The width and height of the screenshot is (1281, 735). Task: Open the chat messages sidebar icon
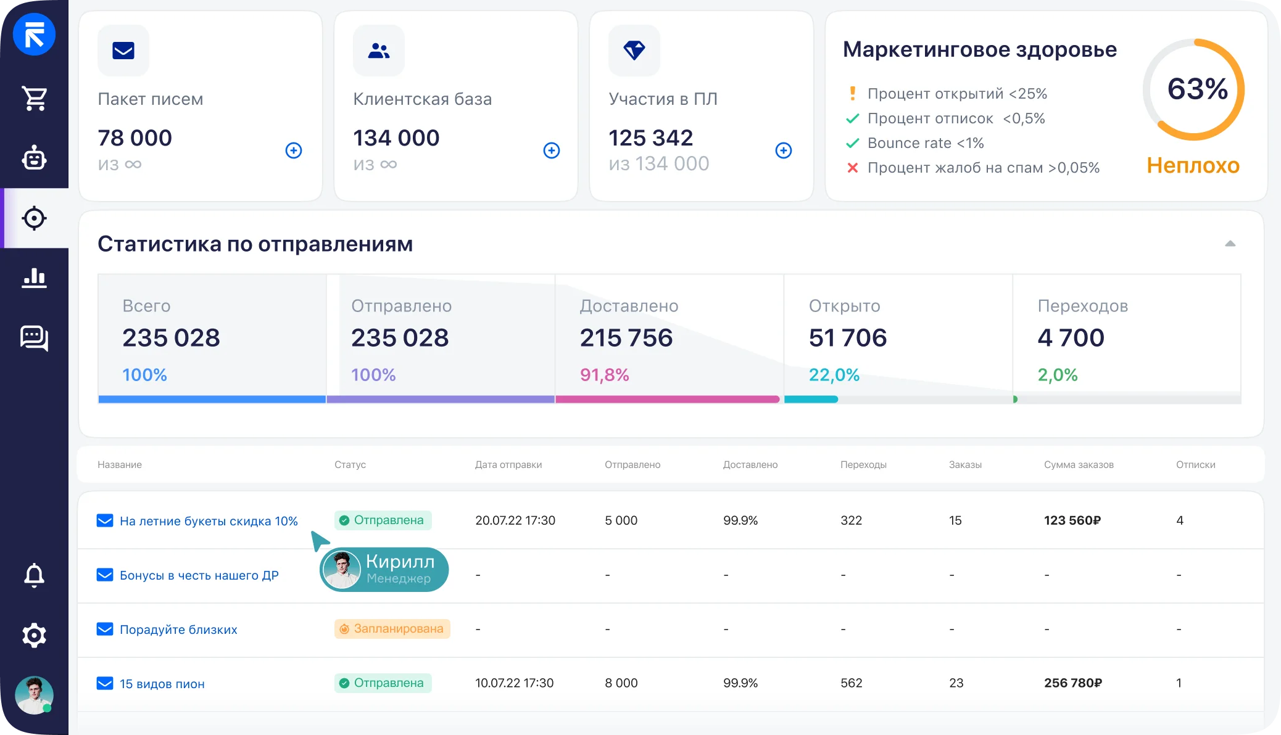pos(35,339)
